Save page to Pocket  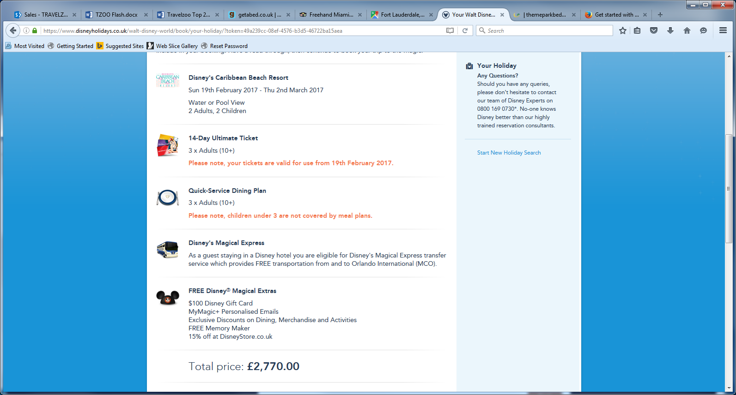pyautogui.click(x=654, y=30)
